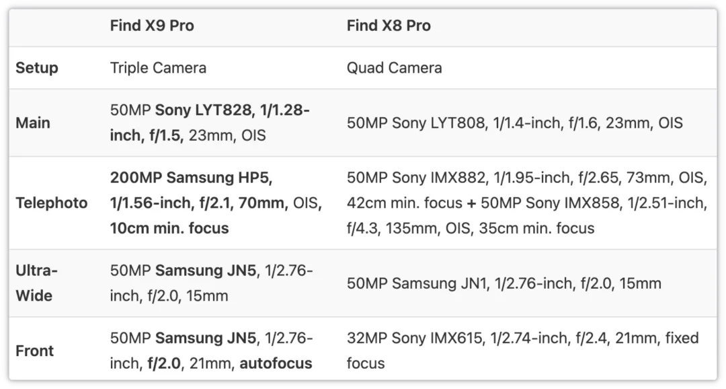
Task: Click the Triple Camera cell
Action: pyautogui.click(x=159, y=68)
